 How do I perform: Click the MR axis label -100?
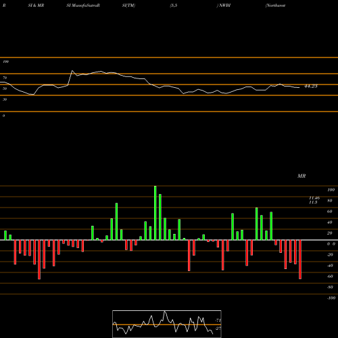coord(331,298)
